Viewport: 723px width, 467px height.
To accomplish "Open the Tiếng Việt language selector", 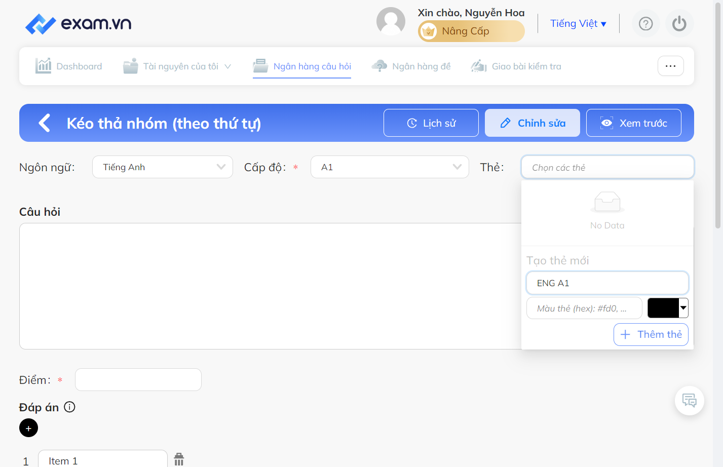I will coord(578,24).
